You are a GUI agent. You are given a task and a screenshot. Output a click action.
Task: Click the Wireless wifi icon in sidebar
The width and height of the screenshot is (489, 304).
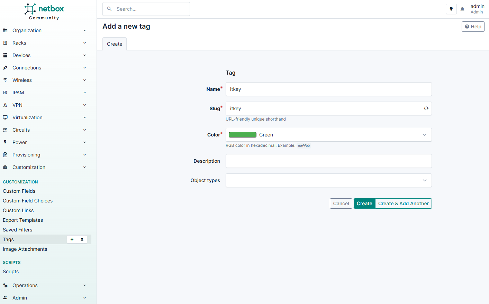coord(5,80)
